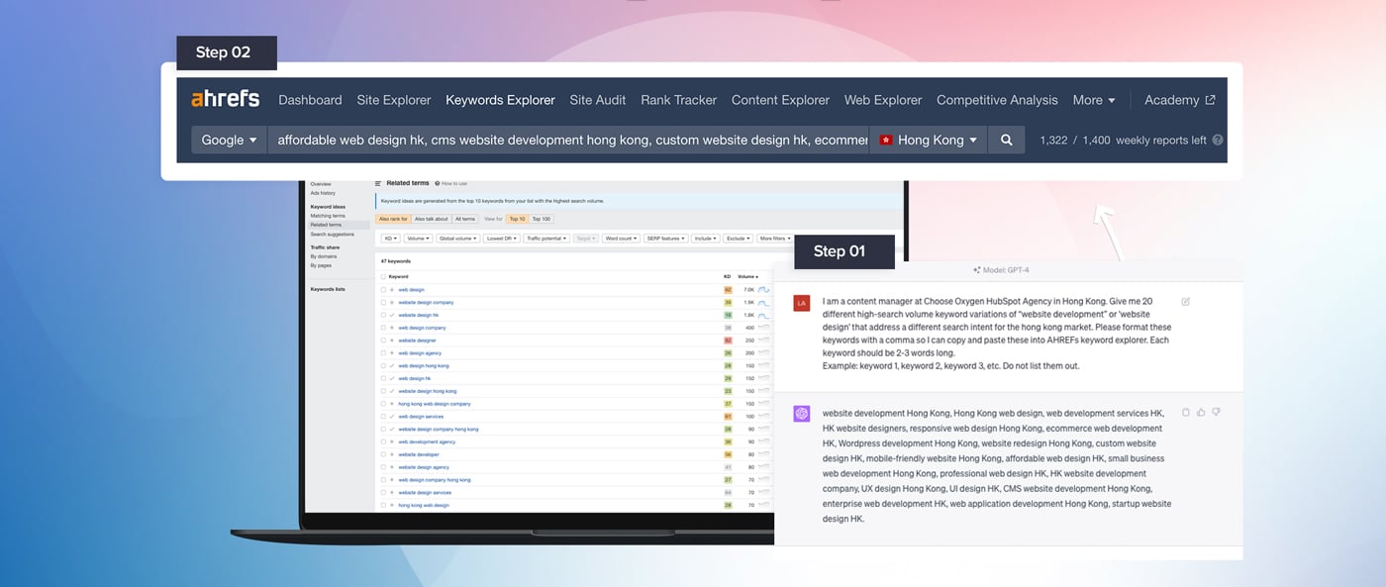Image resolution: width=1386 pixels, height=587 pixels.
Task: Open the Google search engine dropdown
Action: (229, 140)
